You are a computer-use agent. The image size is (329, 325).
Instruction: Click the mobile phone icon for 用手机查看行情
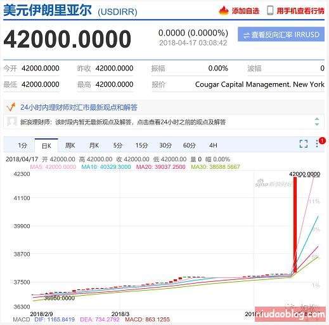[270, 10]
